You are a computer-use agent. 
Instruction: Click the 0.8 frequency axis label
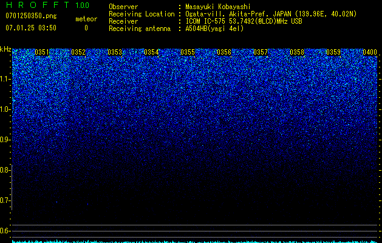[4, 170]
